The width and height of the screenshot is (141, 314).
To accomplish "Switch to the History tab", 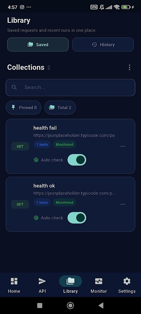I will [103, 44].
